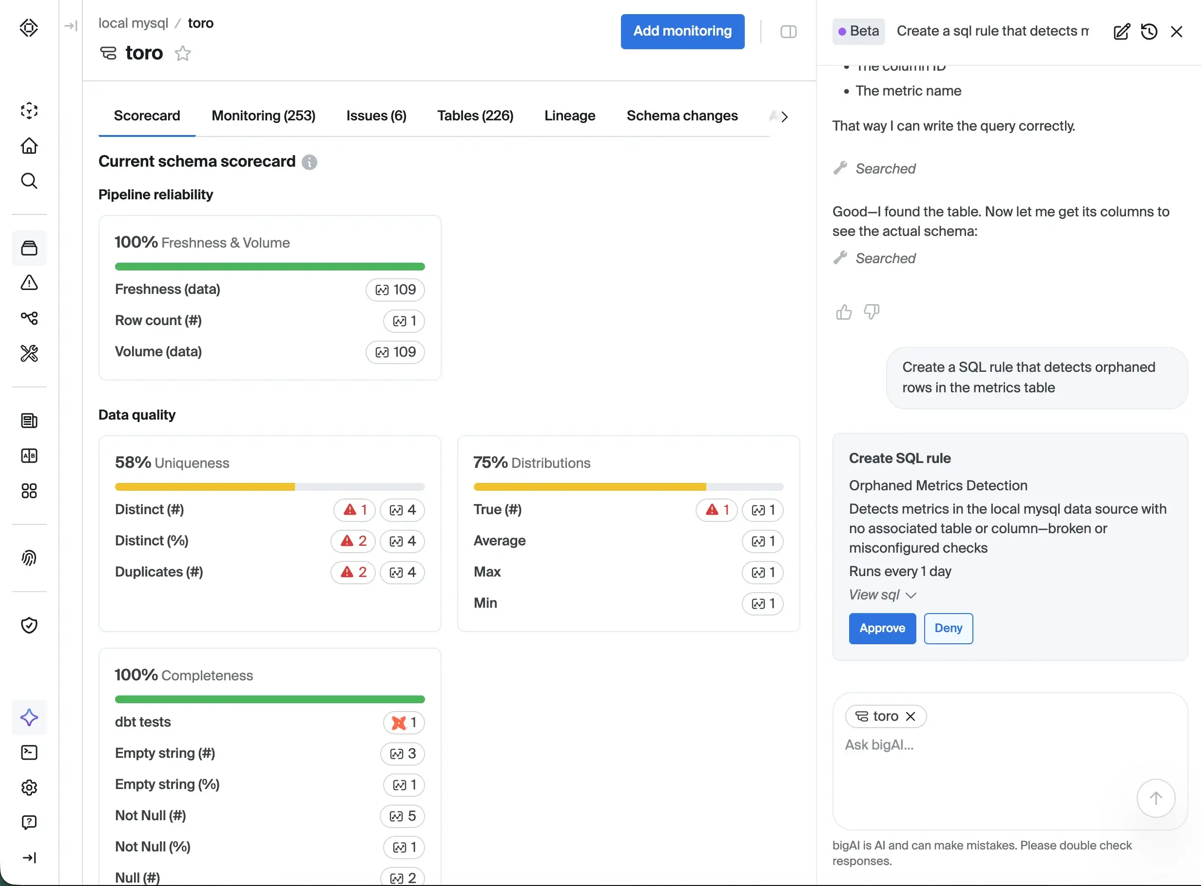Toggle the side panel layout icon
The image size is (1201, 886).
pos(789,32)
